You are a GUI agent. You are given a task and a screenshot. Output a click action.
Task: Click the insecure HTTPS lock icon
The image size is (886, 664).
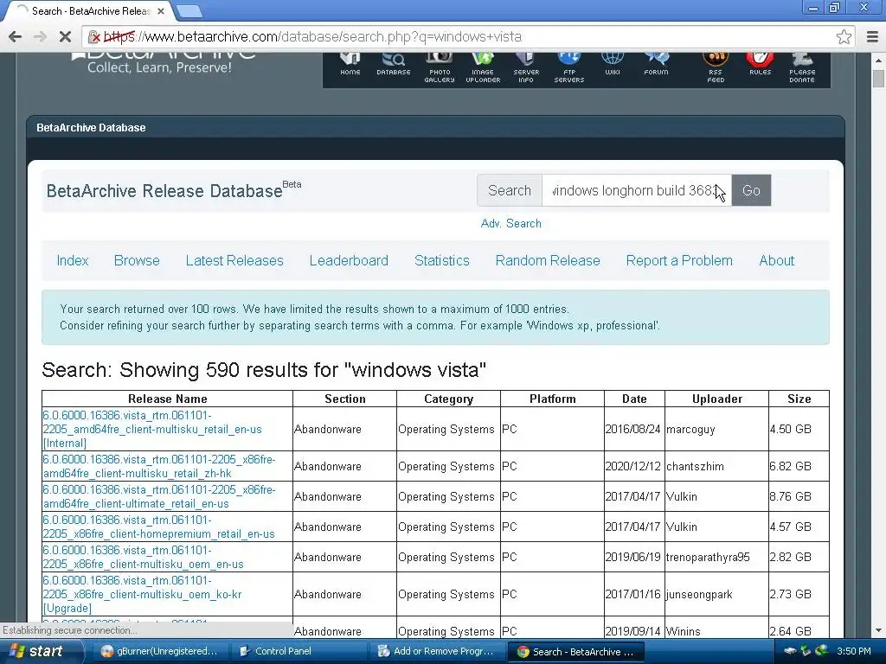pos(94,36)
